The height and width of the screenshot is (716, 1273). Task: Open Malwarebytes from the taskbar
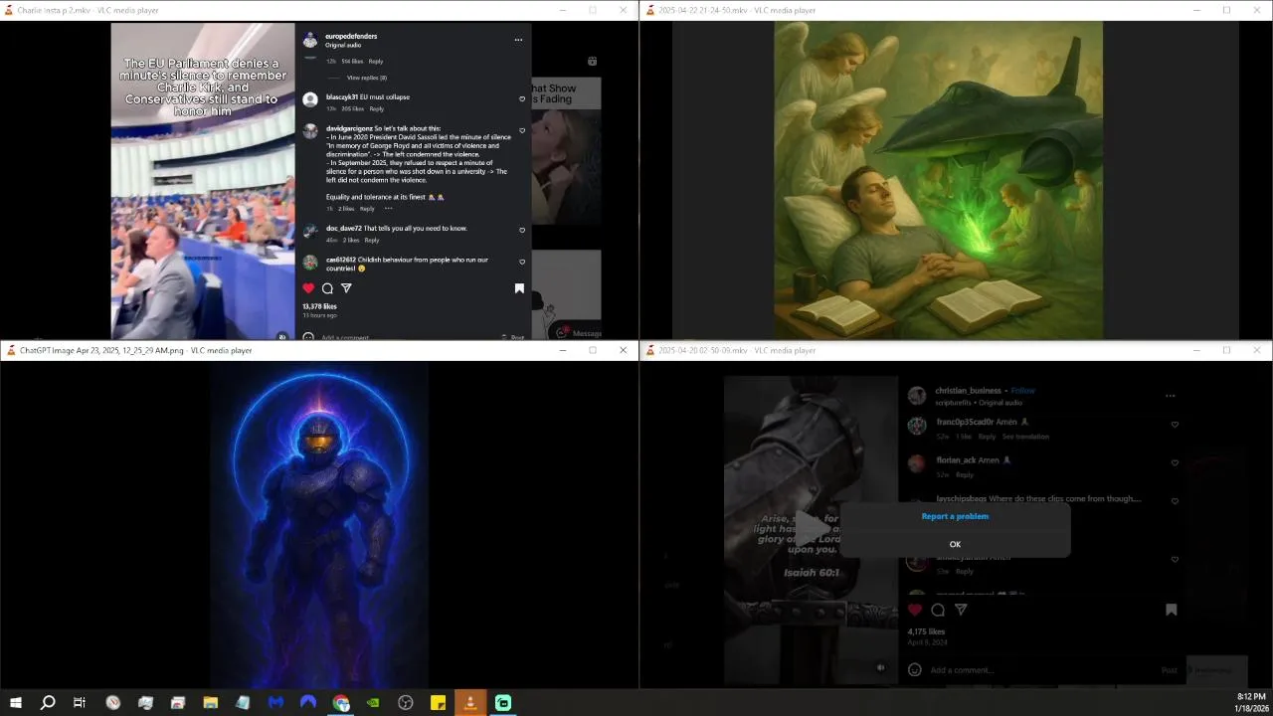click(x=275, y=703)
